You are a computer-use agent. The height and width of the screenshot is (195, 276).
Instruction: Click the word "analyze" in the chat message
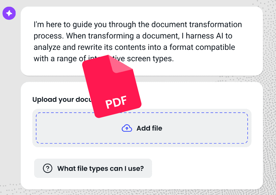click(x=47, y=47)
